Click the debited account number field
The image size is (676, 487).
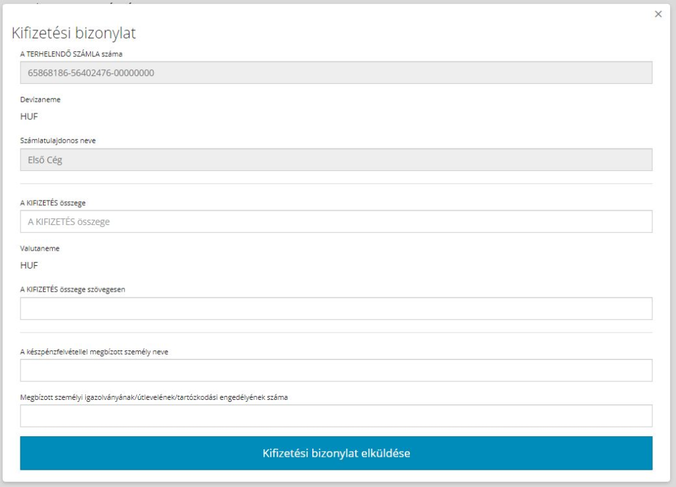tap(336, 73)
